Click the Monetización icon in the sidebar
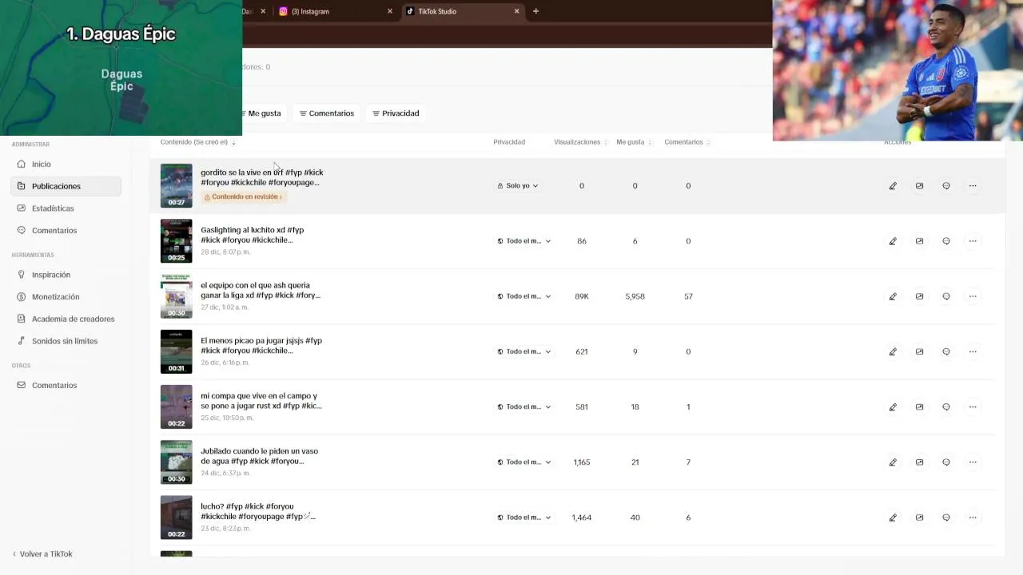This screenshot has height=575, width=1023. pos(22,297)
